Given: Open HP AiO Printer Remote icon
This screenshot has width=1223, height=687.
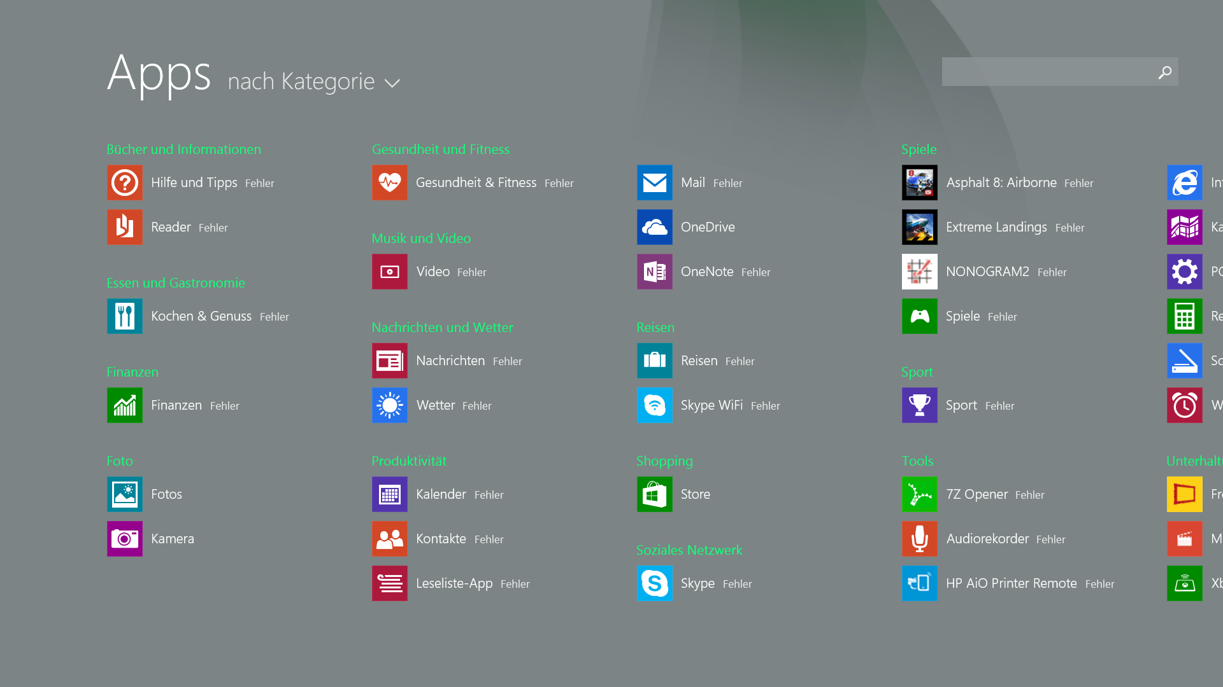Looking at the screenshot, I should coord(919,583).
